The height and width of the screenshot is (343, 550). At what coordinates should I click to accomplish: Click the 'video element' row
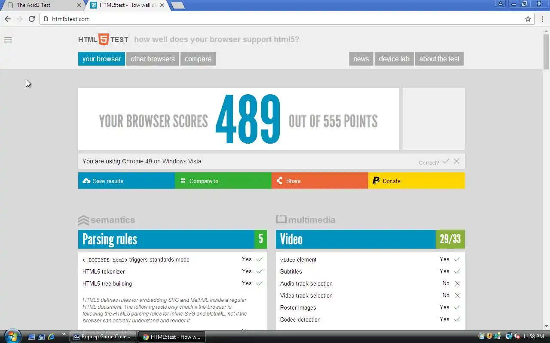pos(370,259)
